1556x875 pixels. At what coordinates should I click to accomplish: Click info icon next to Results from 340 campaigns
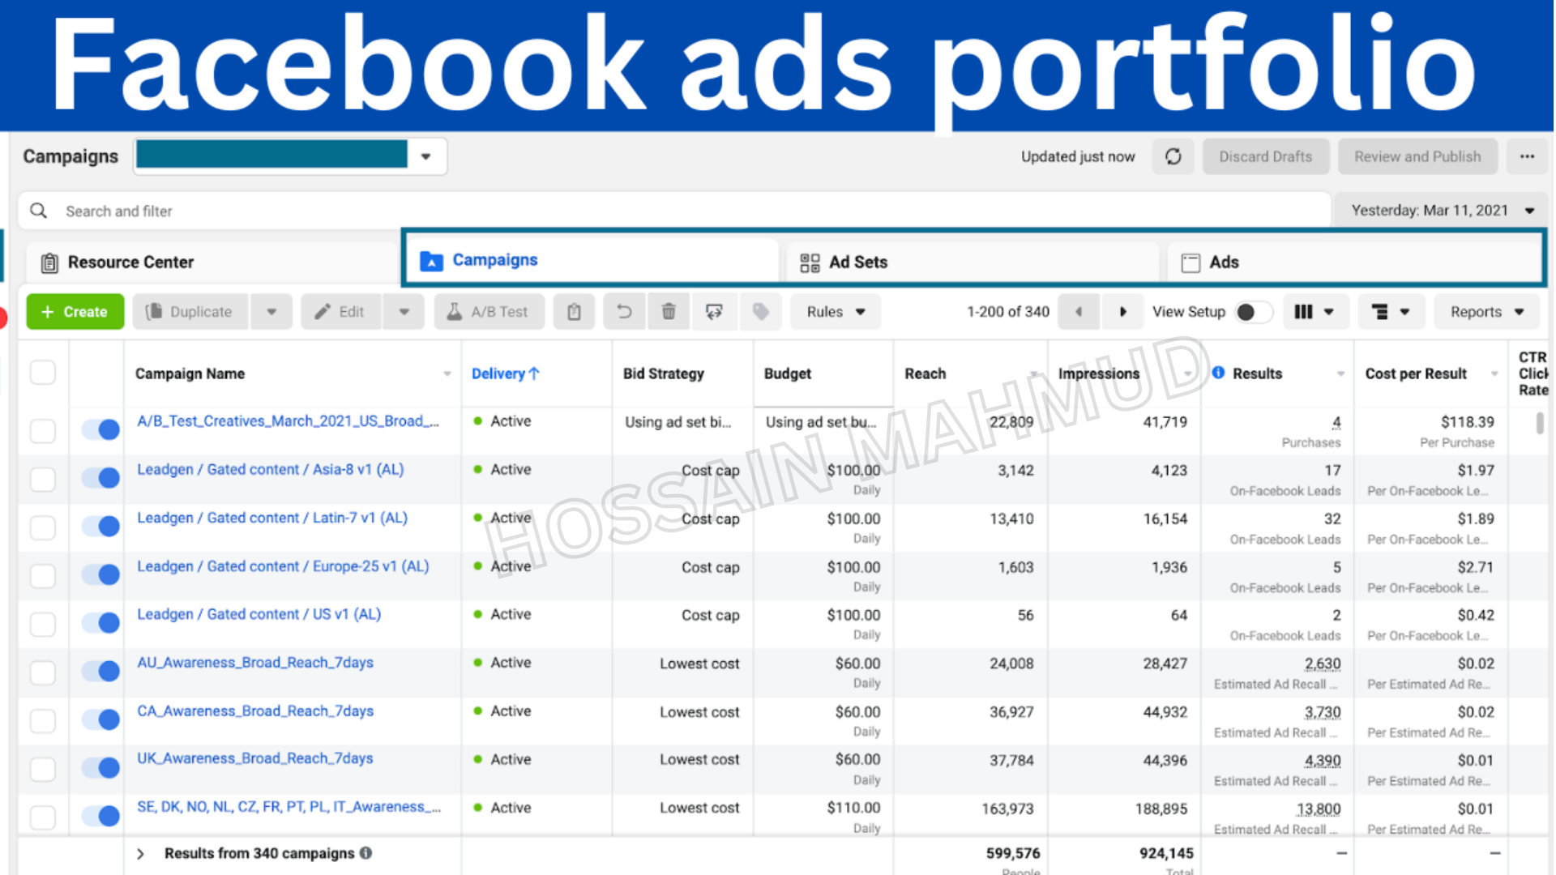tap(366, 853)
